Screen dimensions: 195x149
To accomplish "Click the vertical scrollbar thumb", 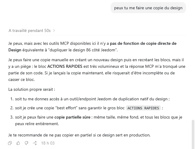I will click(193, 134).
